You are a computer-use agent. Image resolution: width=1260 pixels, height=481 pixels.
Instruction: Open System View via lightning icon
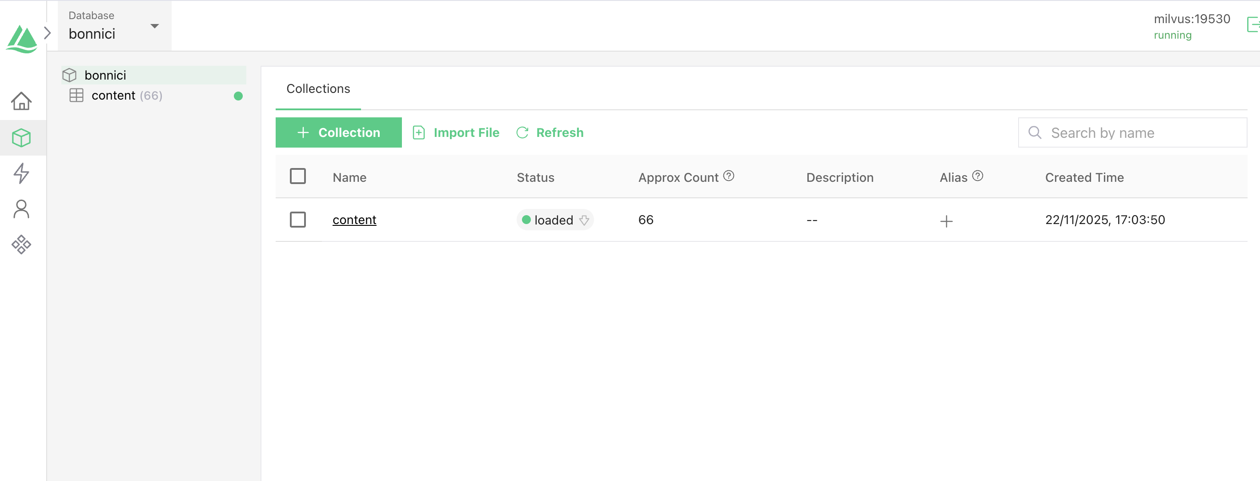coord(21,173)
